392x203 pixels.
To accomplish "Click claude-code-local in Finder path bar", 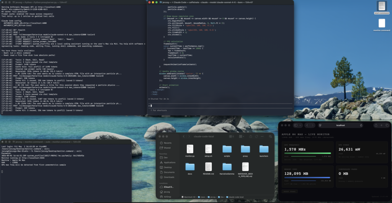I will (235, 197).
